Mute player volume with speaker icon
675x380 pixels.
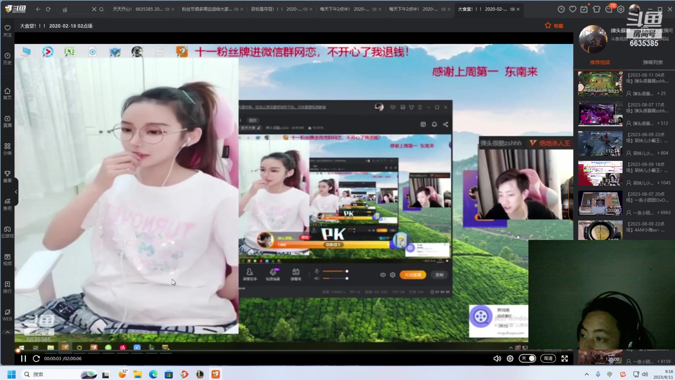click(497, 359)
